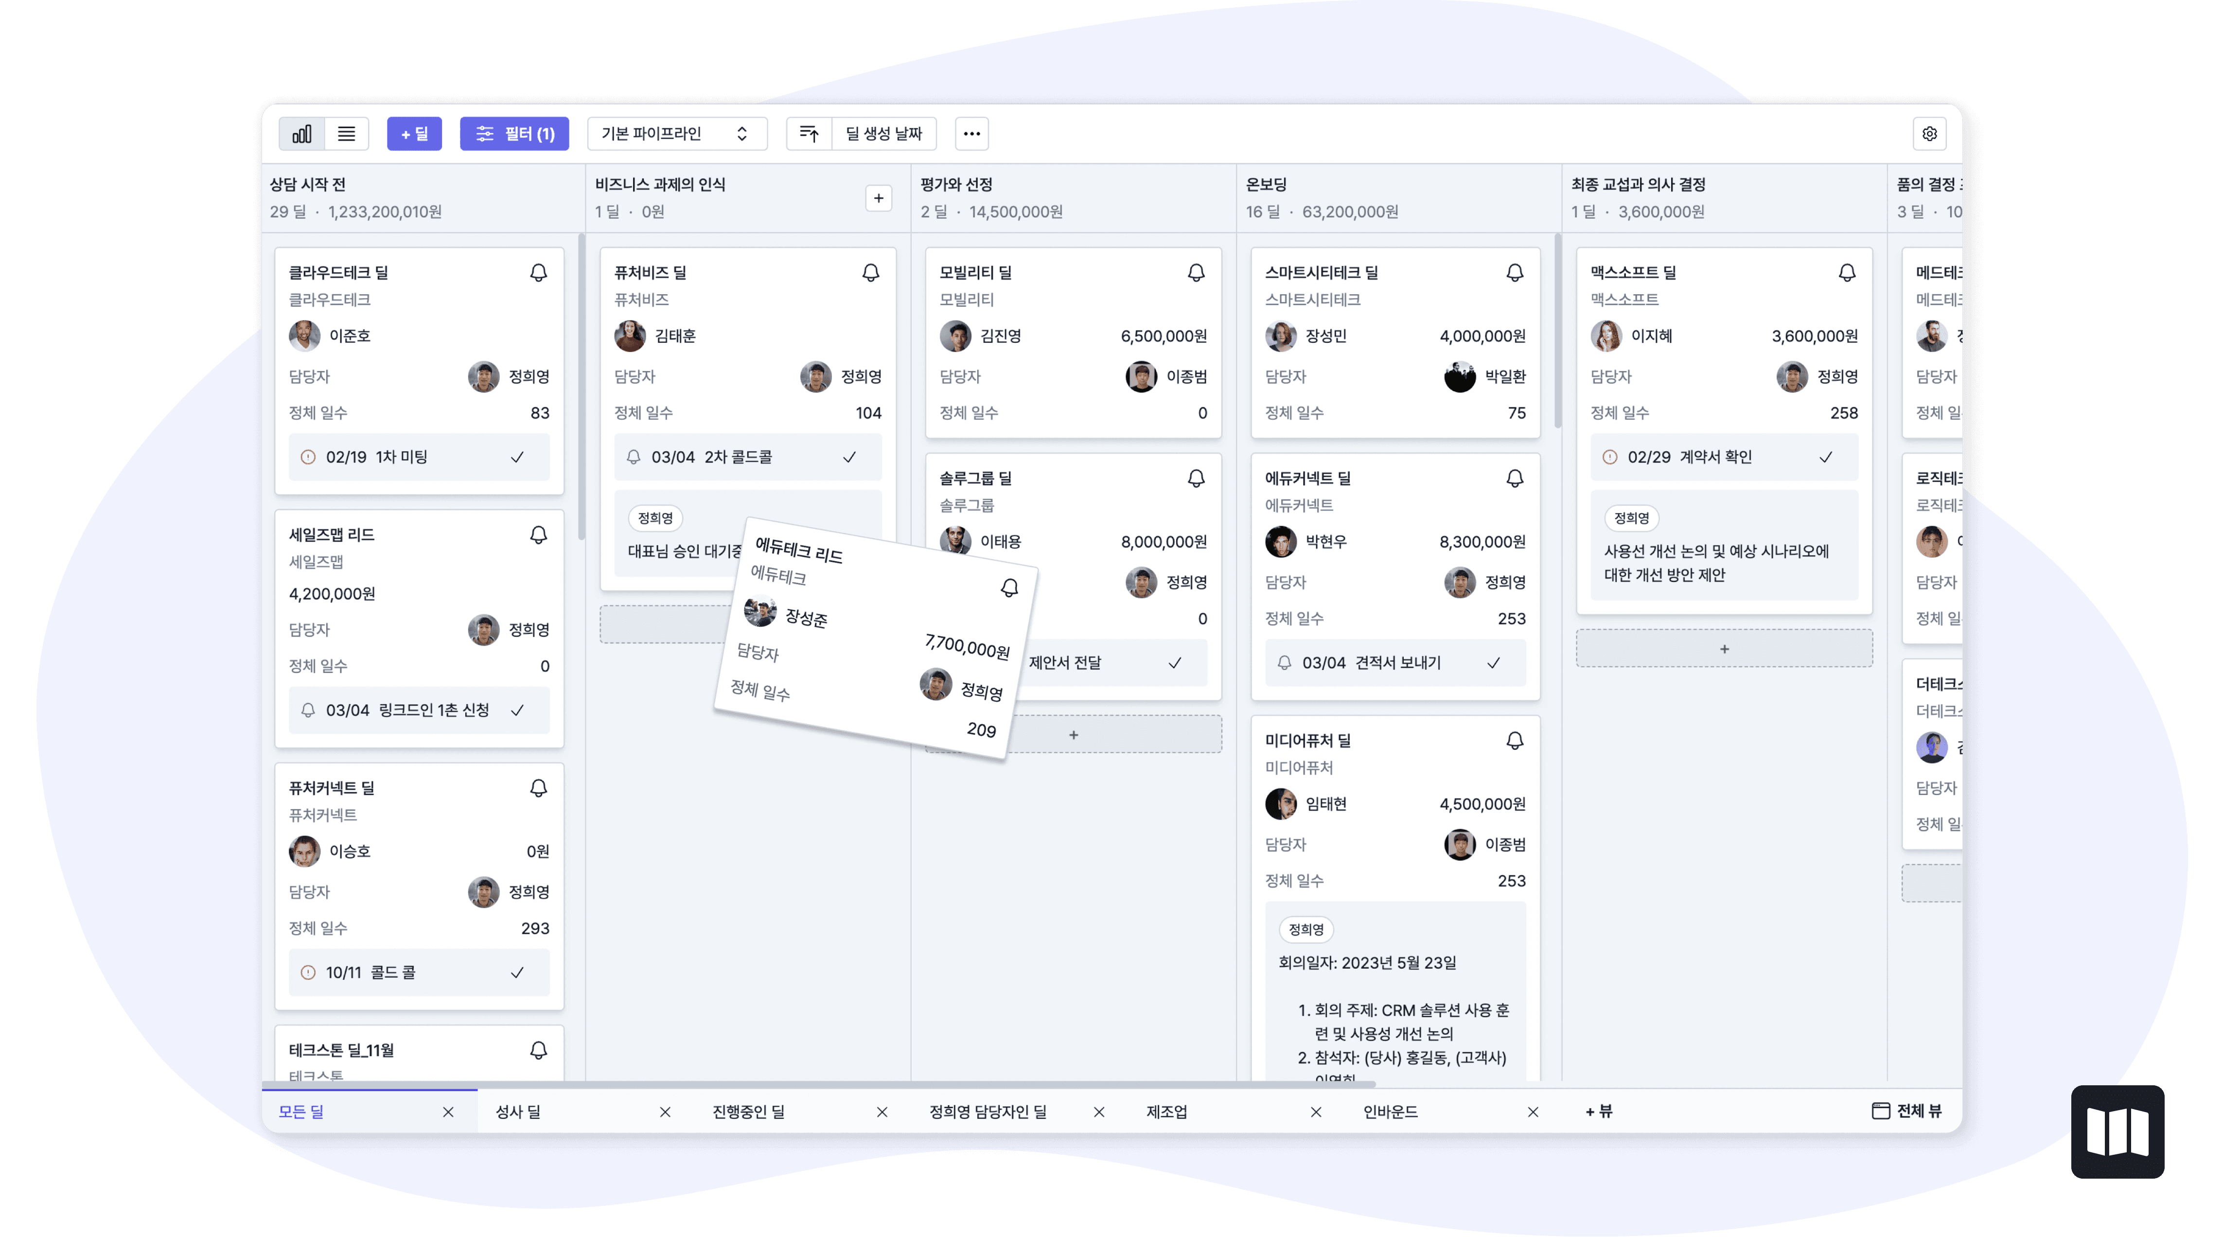This screenshot has width=2223, height=1237.
Task: Switch to kanban board view icon
Action: pos(302,134)
